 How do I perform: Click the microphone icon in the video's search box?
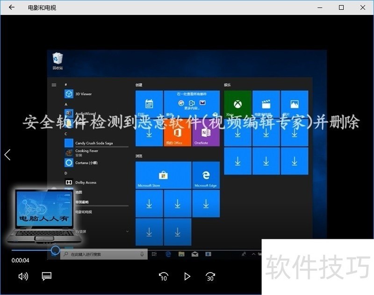point(142,254)
